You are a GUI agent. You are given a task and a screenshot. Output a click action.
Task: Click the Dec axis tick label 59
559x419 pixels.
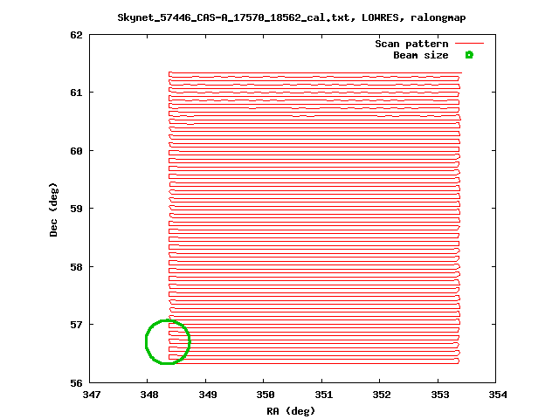pos(76,209)
